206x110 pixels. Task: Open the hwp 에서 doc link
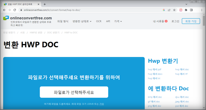(182, 70)
